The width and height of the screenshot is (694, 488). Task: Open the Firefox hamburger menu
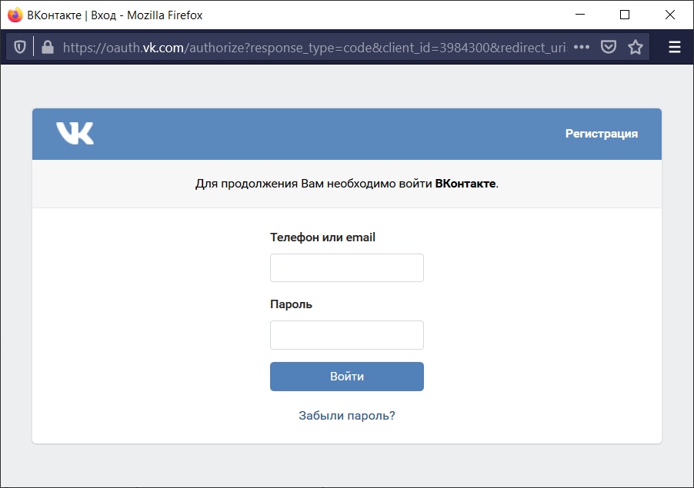(675, 47)
